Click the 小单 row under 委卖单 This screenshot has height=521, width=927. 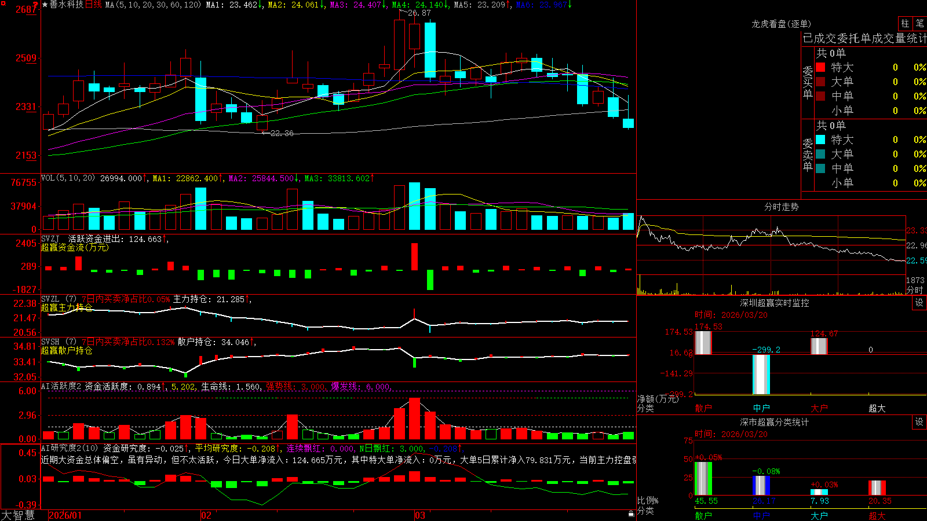click(x=871, y=183)
